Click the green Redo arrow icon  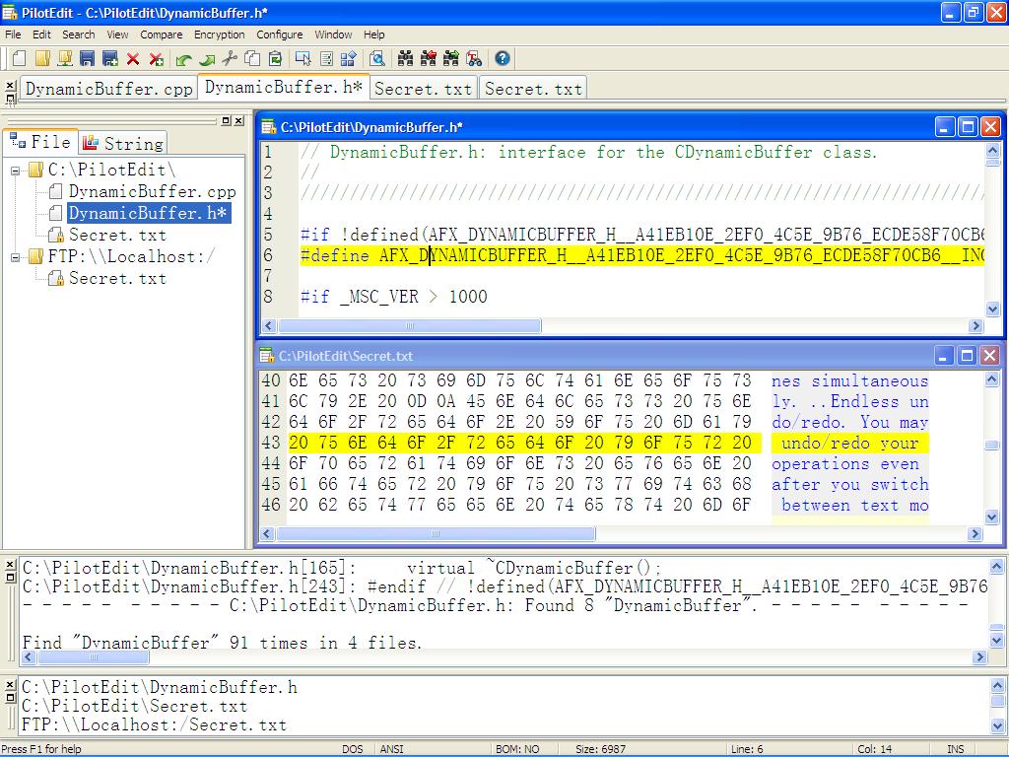(206, 59)
